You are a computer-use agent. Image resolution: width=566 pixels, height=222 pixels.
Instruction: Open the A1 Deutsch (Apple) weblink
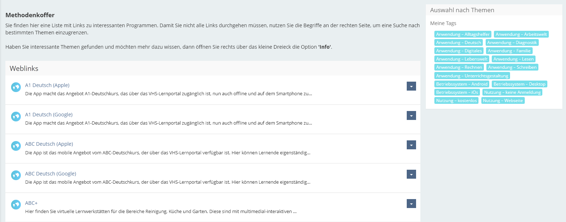[x=47, y=85]
